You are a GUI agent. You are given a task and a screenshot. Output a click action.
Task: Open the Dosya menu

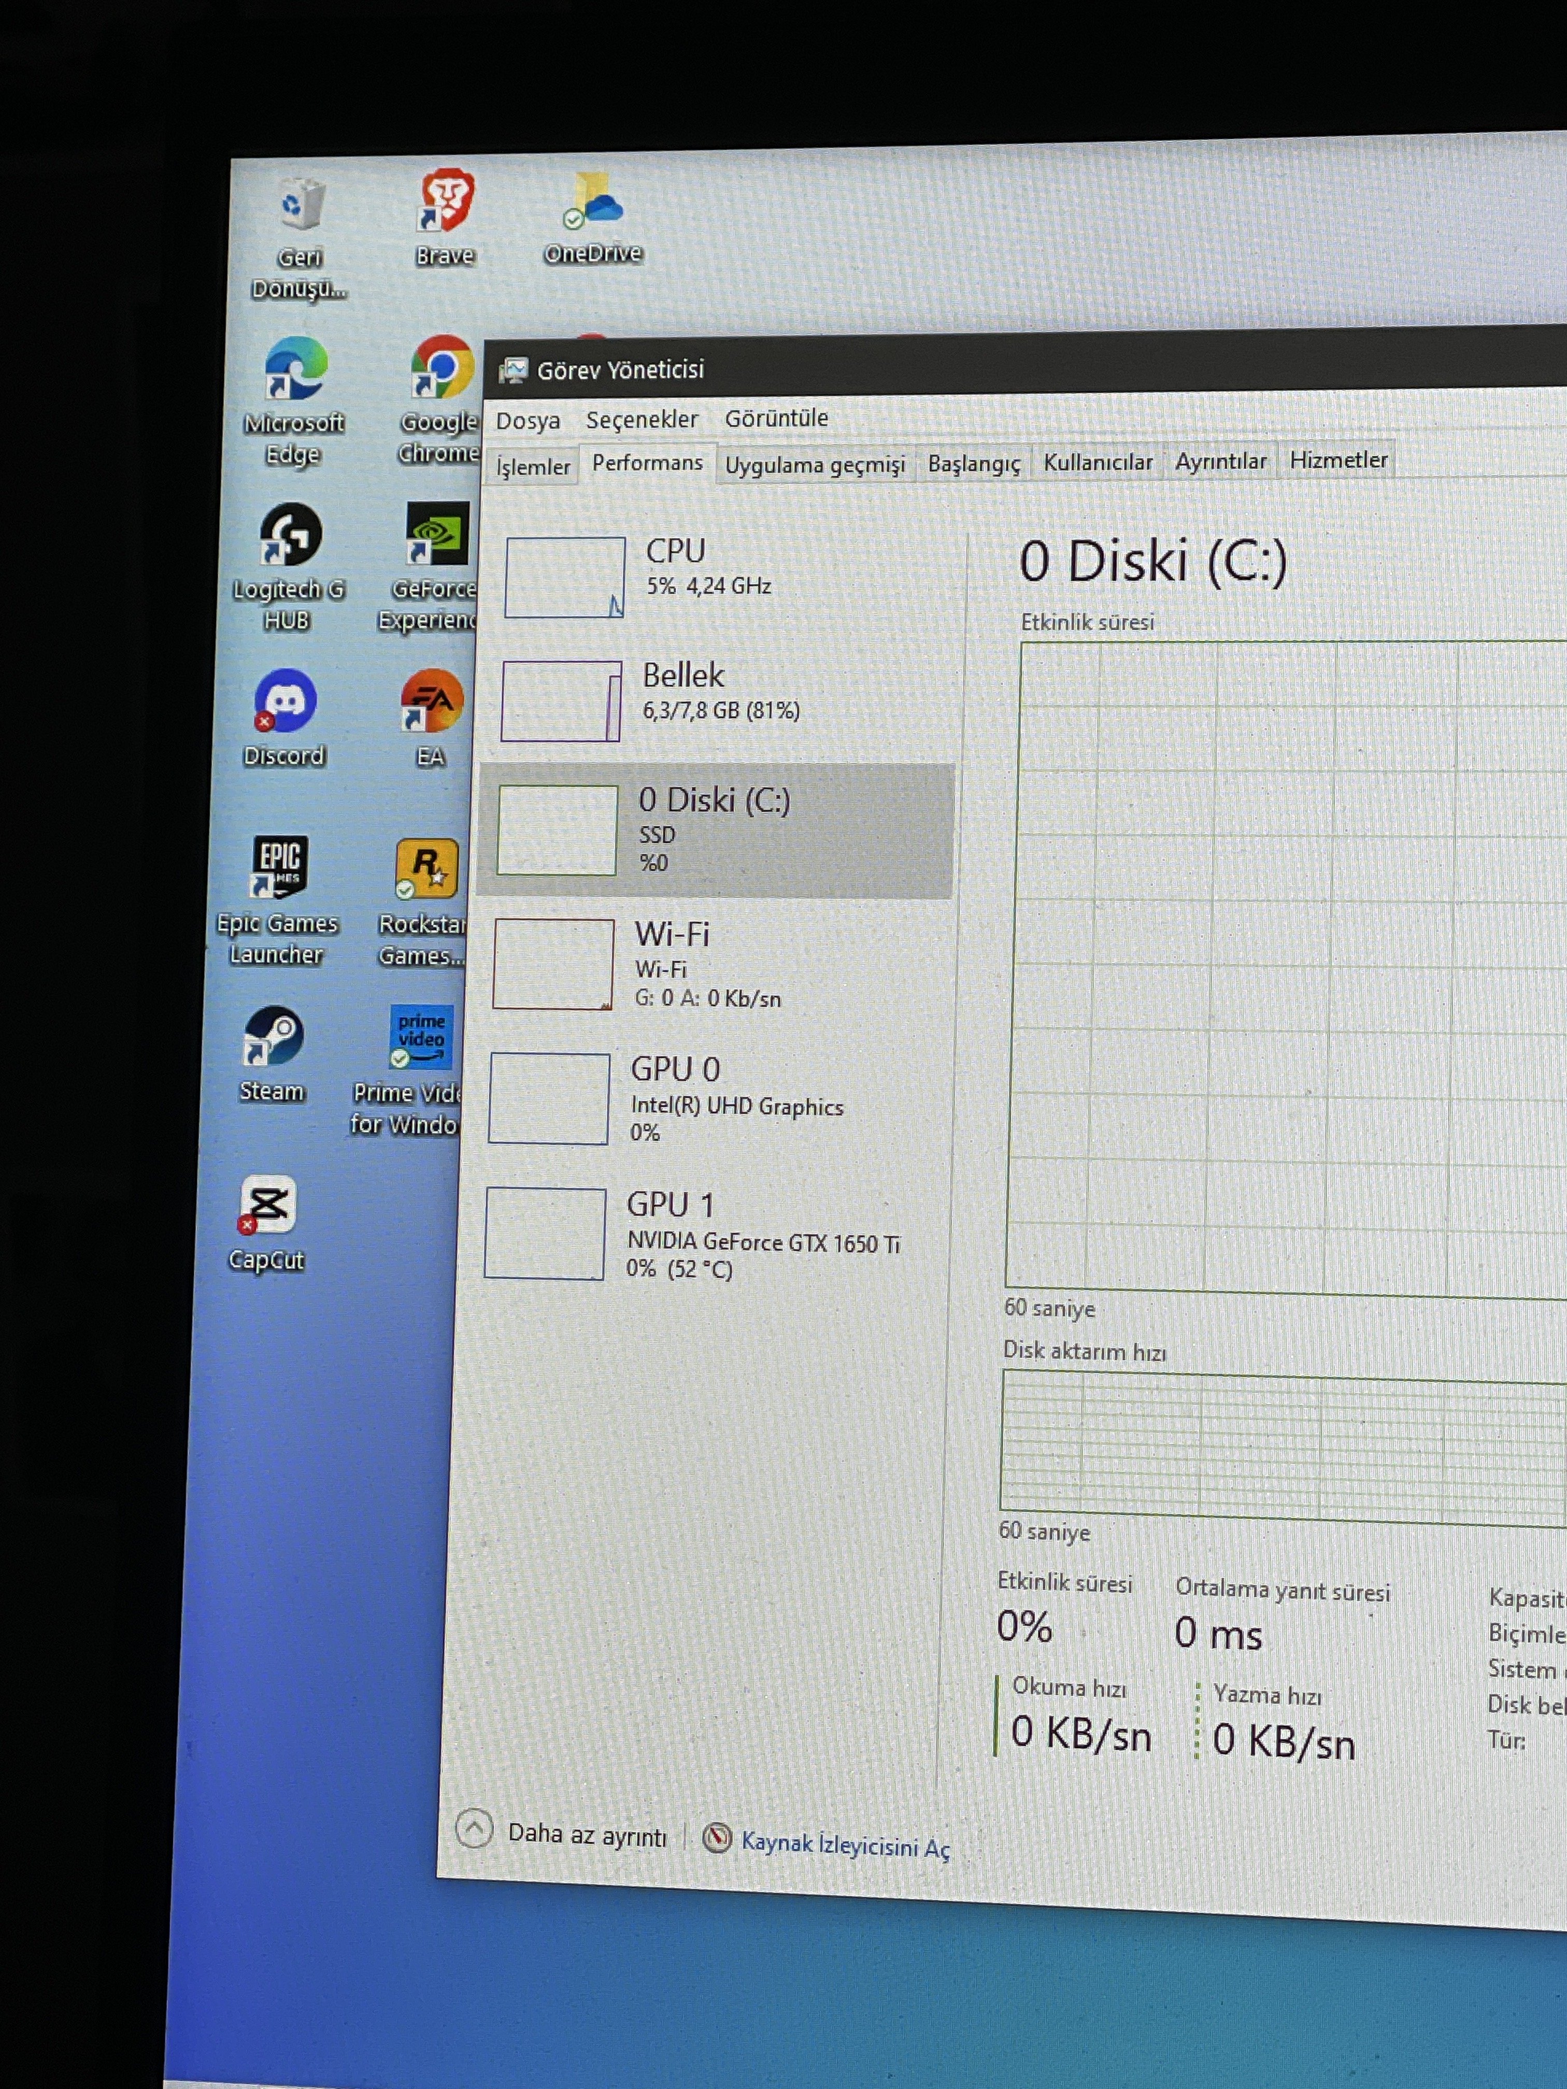pyautogui.click(x=527, y=420)
